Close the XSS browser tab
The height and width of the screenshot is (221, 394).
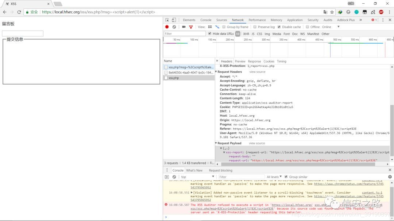coord(48,4)
